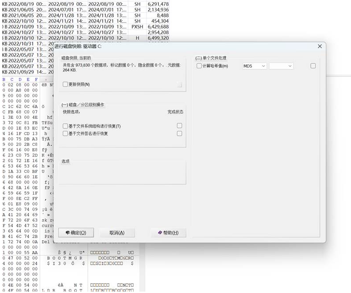Check 基于文件签名进行恢复 option
The width and height of the screenshot is (351, 293).
coord(65,133)
